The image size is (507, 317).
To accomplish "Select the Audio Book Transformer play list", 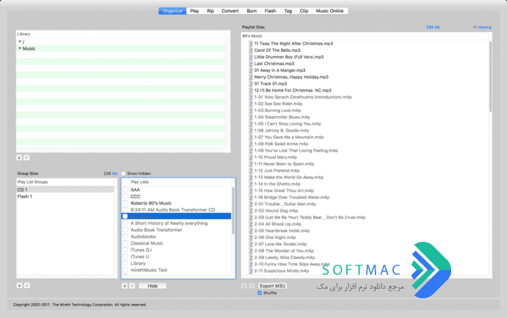I will pyautogui.click(x=156, y=230).
